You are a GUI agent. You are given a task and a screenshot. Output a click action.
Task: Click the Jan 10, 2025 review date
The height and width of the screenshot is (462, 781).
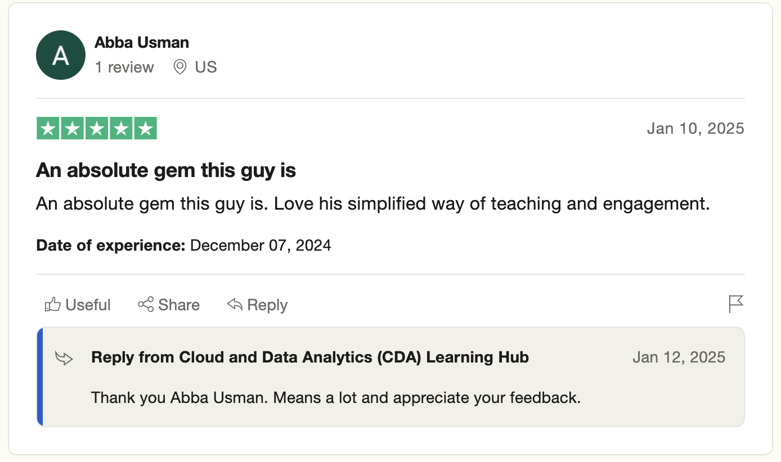pos(695,128)
